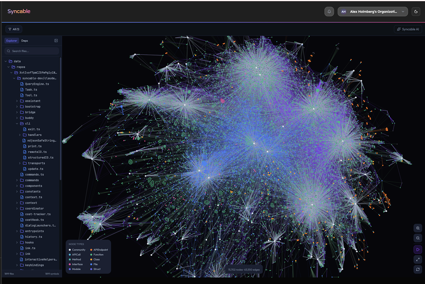Collapse the cli folder
Screen dimensions: 425x284
[x=17, y=124]
